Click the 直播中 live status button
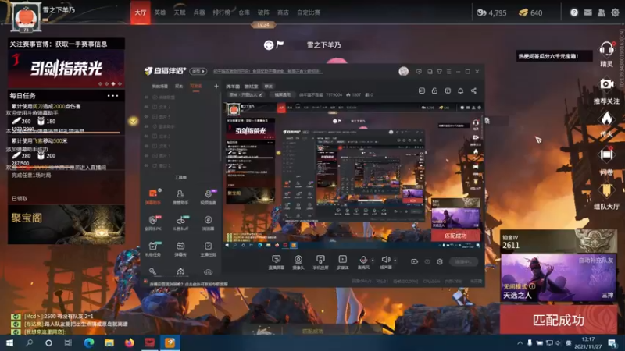 pos(464,261)
